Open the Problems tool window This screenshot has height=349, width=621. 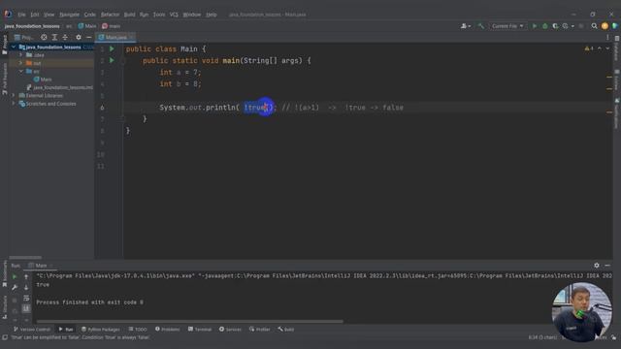click(x=168, y=330)
